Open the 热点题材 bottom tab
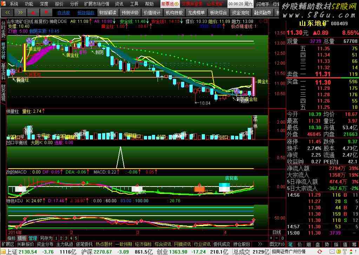Viewport: 359px width, 255px height. click(104, 244)
